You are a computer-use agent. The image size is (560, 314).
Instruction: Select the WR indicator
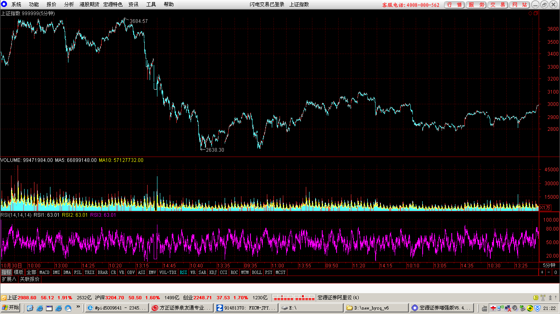tap(193, 272)
